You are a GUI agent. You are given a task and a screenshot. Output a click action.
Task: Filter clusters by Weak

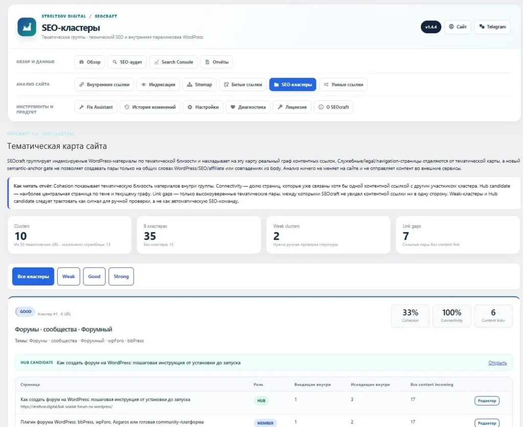[68, 277]
